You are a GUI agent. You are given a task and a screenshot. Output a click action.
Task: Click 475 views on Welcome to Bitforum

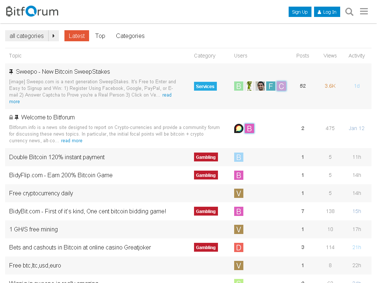[330, 128]
